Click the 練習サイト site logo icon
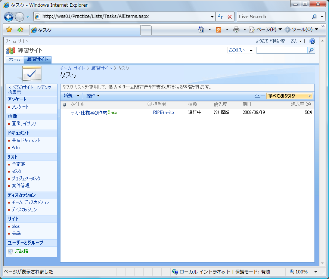 pyautogui.click(x=10, y=50)
